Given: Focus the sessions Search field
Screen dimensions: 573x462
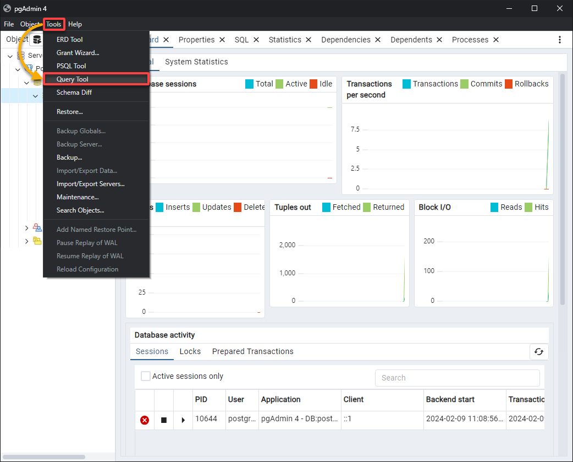Looking at the screenshot, I should click(457, 378).
